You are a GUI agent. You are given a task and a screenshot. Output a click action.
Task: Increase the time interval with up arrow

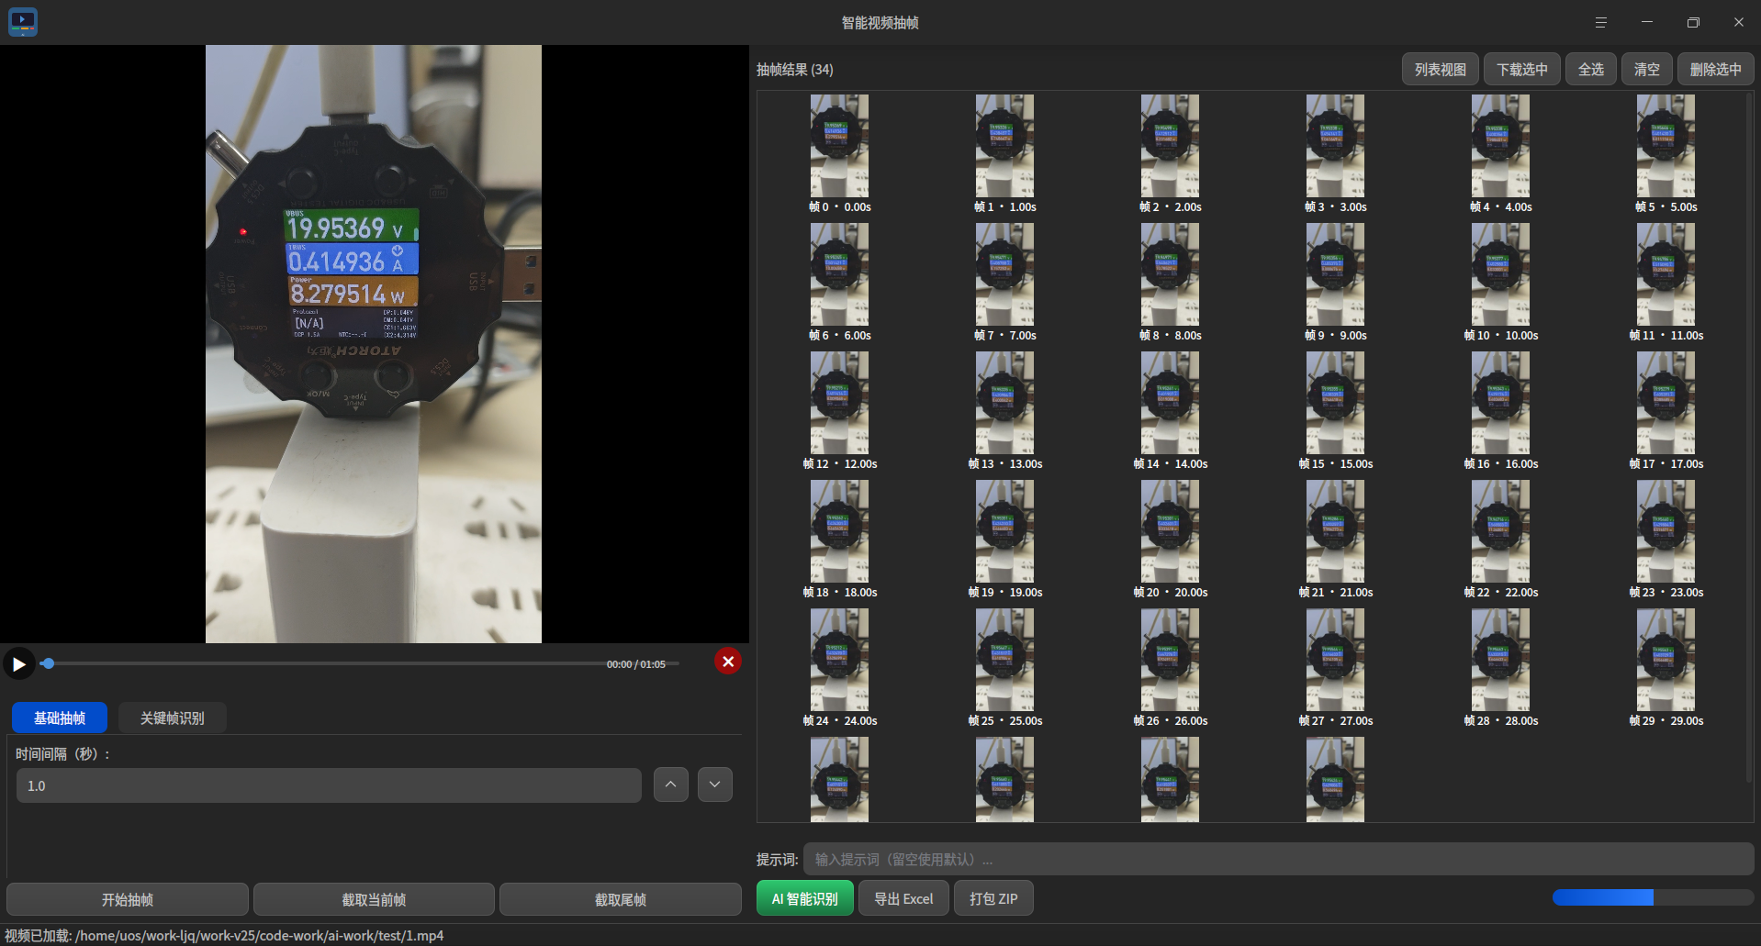tap(670, 785)
